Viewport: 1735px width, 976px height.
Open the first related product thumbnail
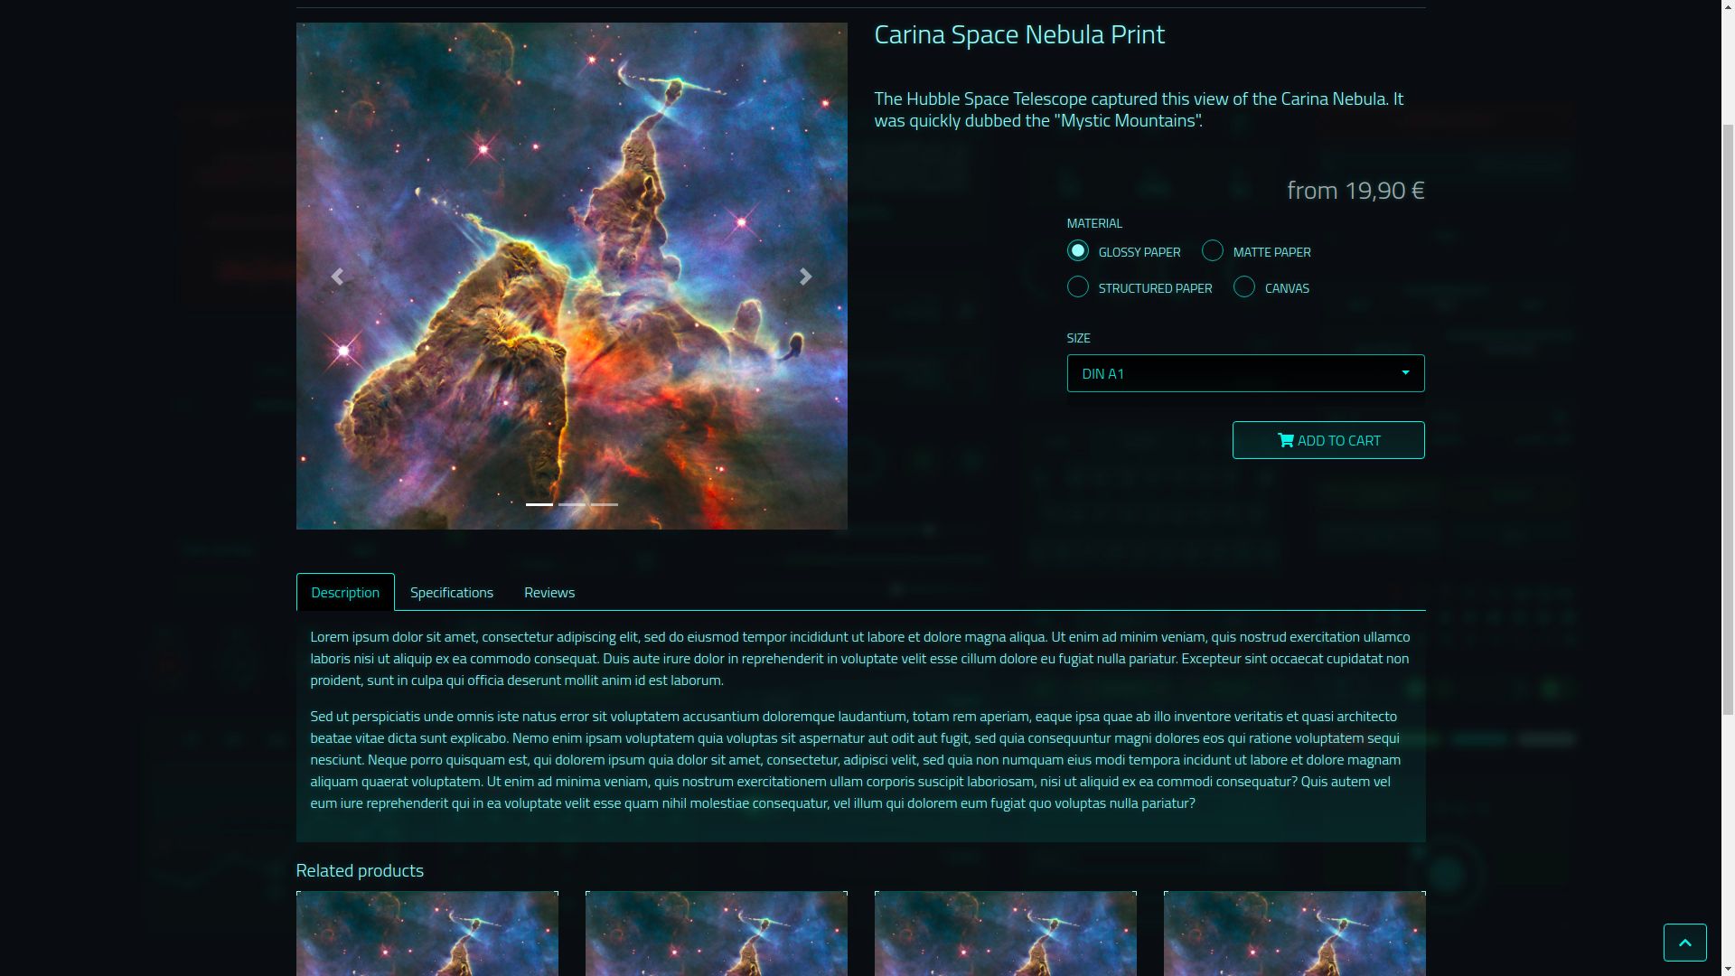[427, 934]
